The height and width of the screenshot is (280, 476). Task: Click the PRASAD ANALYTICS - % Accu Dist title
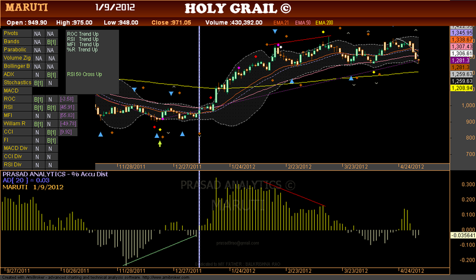[55, 174]
